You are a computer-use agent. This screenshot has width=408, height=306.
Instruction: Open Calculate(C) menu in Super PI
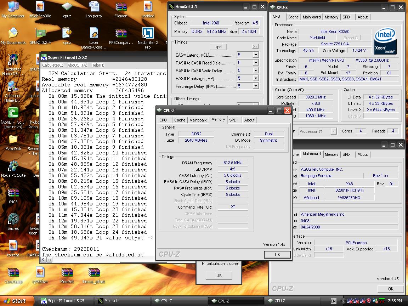click(x=52, y=65)
